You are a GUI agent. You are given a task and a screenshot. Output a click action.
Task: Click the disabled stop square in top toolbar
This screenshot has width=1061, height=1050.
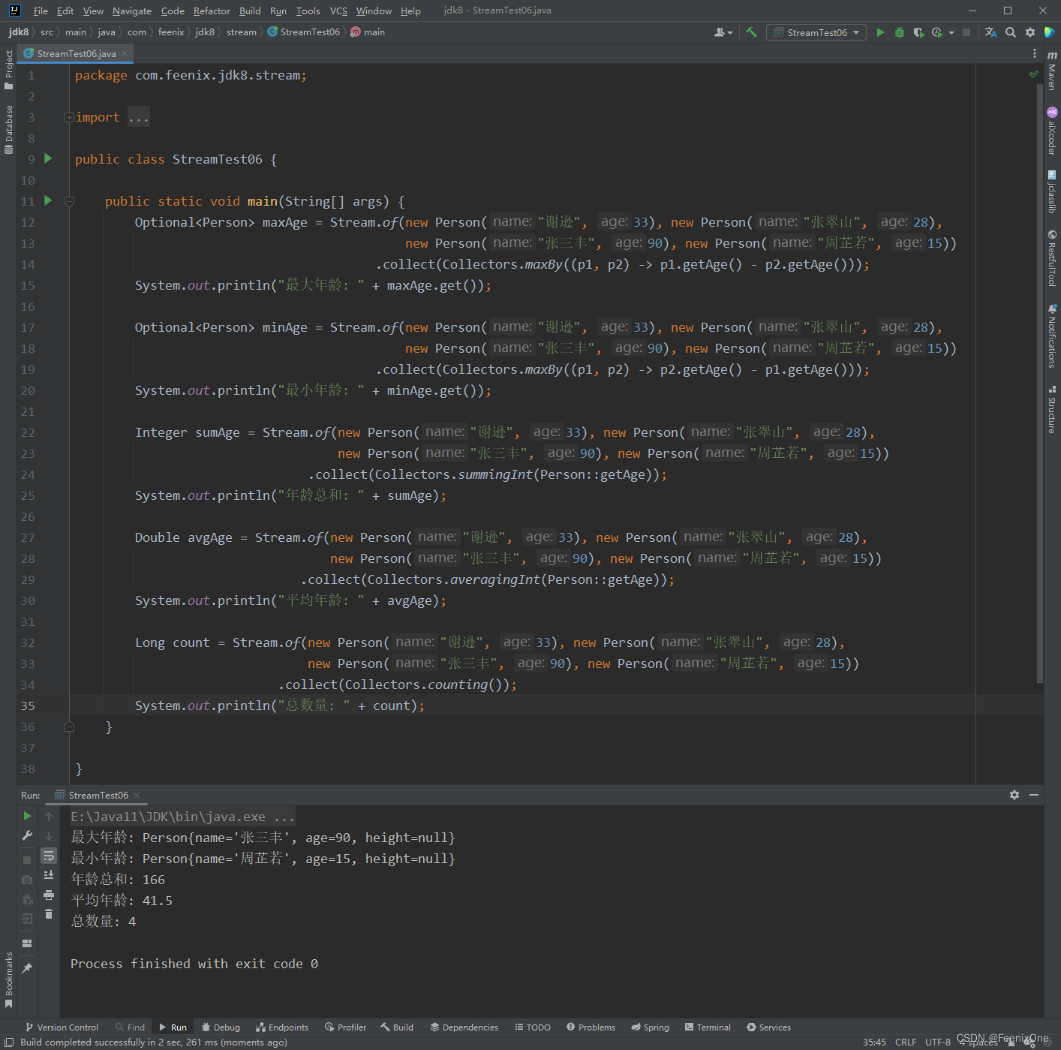coord(966,32)
